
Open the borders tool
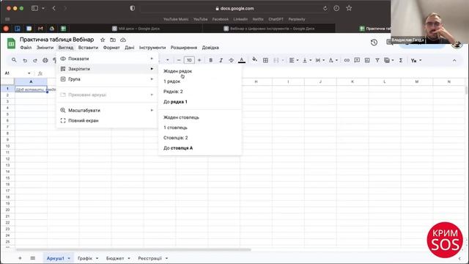(265, 60)
